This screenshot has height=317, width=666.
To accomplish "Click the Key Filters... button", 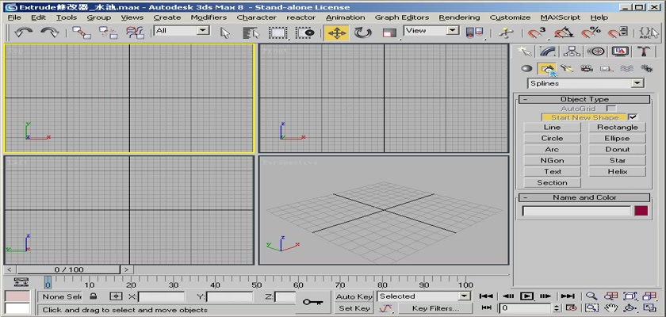I will coord(435,308).
